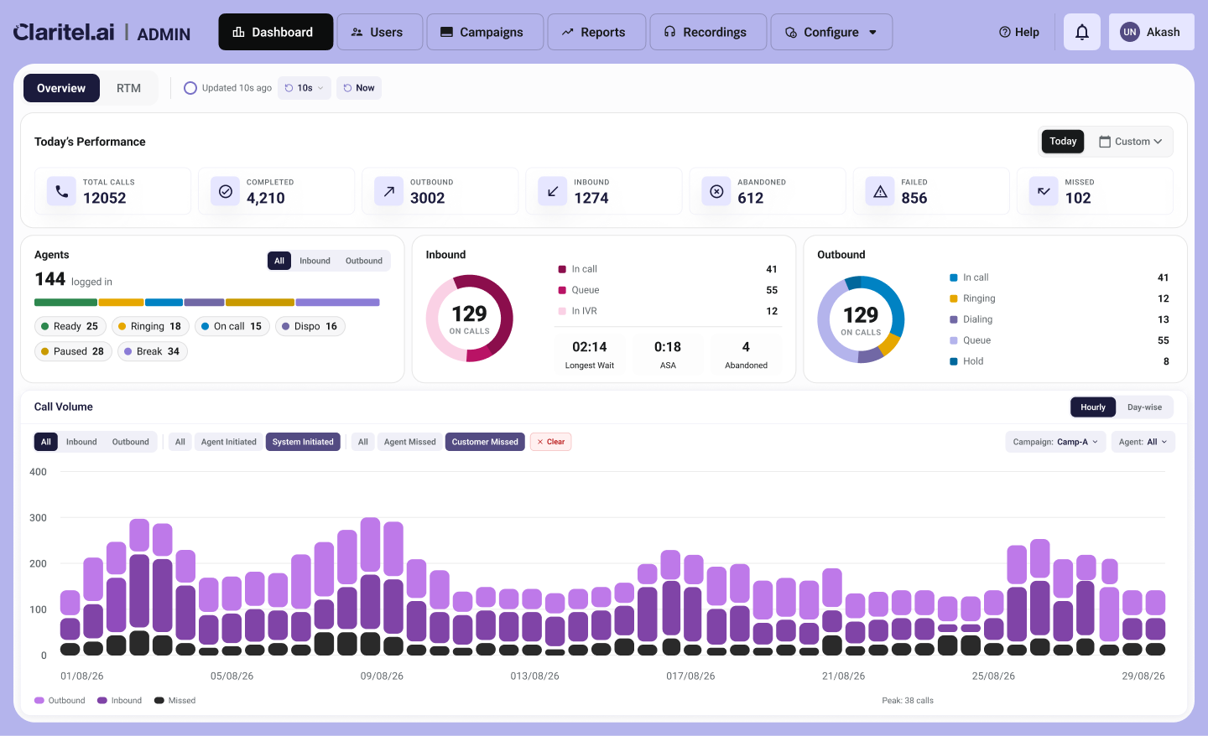Click the Help question mark icon

tap(1004, 32)
